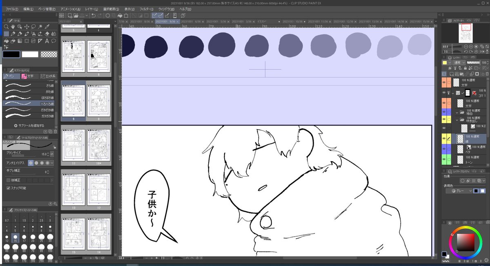This screenshot has height=266, width=490.
Task: Delete sub tool with trash icon
Action: [55, 131]
